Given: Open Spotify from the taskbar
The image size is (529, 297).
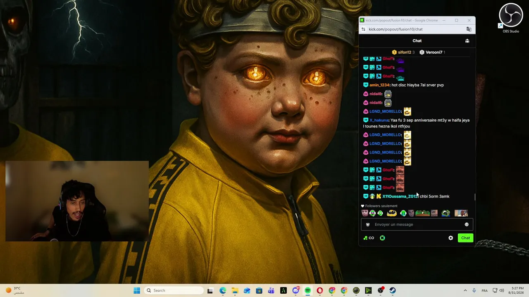Looking at the screenshot, I should point(307,290).
